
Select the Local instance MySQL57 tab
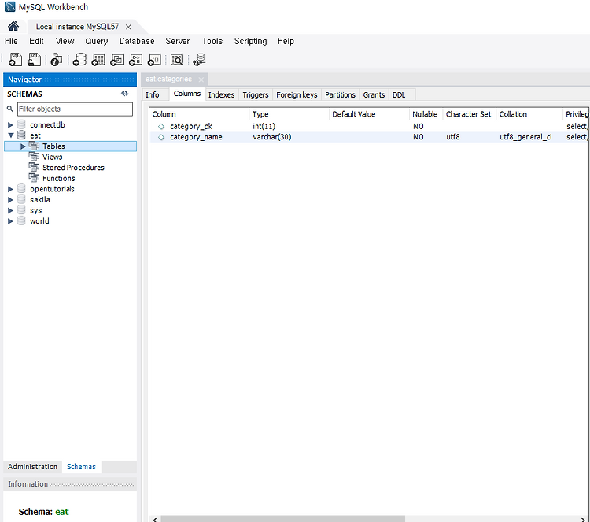[x=78, y=27]
